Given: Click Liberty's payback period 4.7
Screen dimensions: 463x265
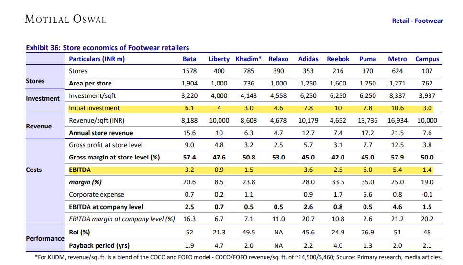Looking at the screenshot, I should (x=219, y=245).
